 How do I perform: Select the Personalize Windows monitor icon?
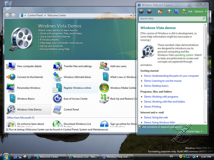(x=11, y=88)
